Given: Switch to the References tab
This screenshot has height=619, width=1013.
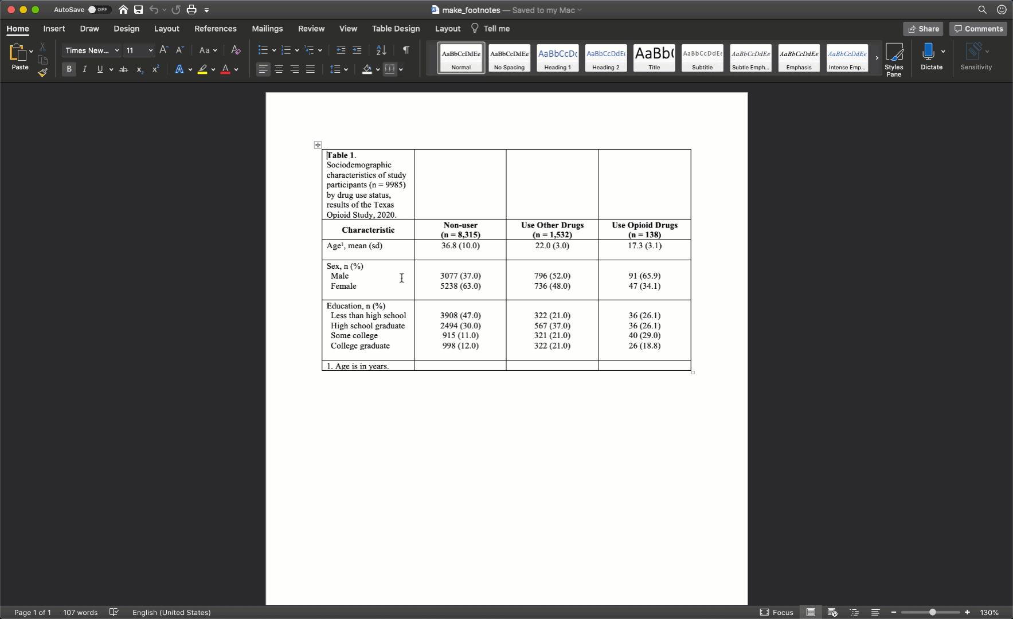Looking at the screenshot, I should [216, 29].
